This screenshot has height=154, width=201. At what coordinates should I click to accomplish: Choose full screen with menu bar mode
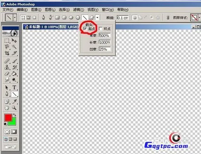click(10, 139)
